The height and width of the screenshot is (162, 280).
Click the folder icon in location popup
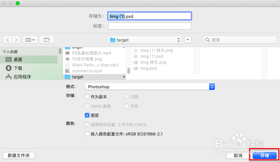112,40
